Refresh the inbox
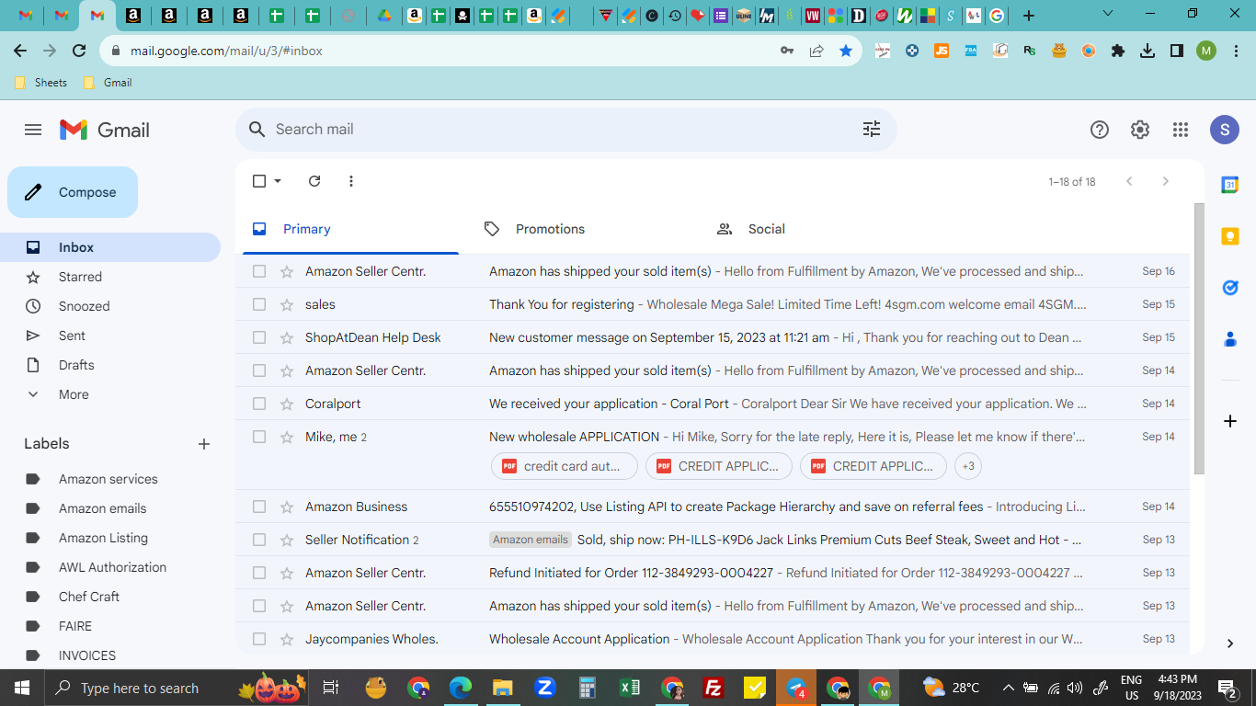 [314, 181]
